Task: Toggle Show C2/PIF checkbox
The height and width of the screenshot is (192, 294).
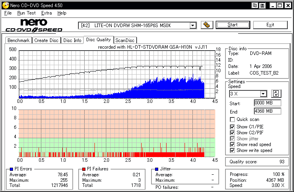Action: [x=232, y=133]
